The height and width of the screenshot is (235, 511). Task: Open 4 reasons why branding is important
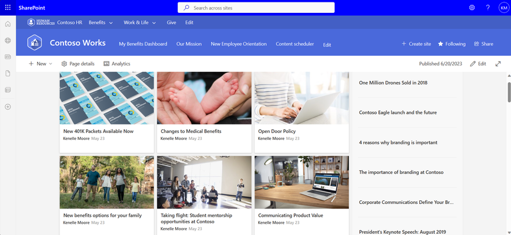398,142
